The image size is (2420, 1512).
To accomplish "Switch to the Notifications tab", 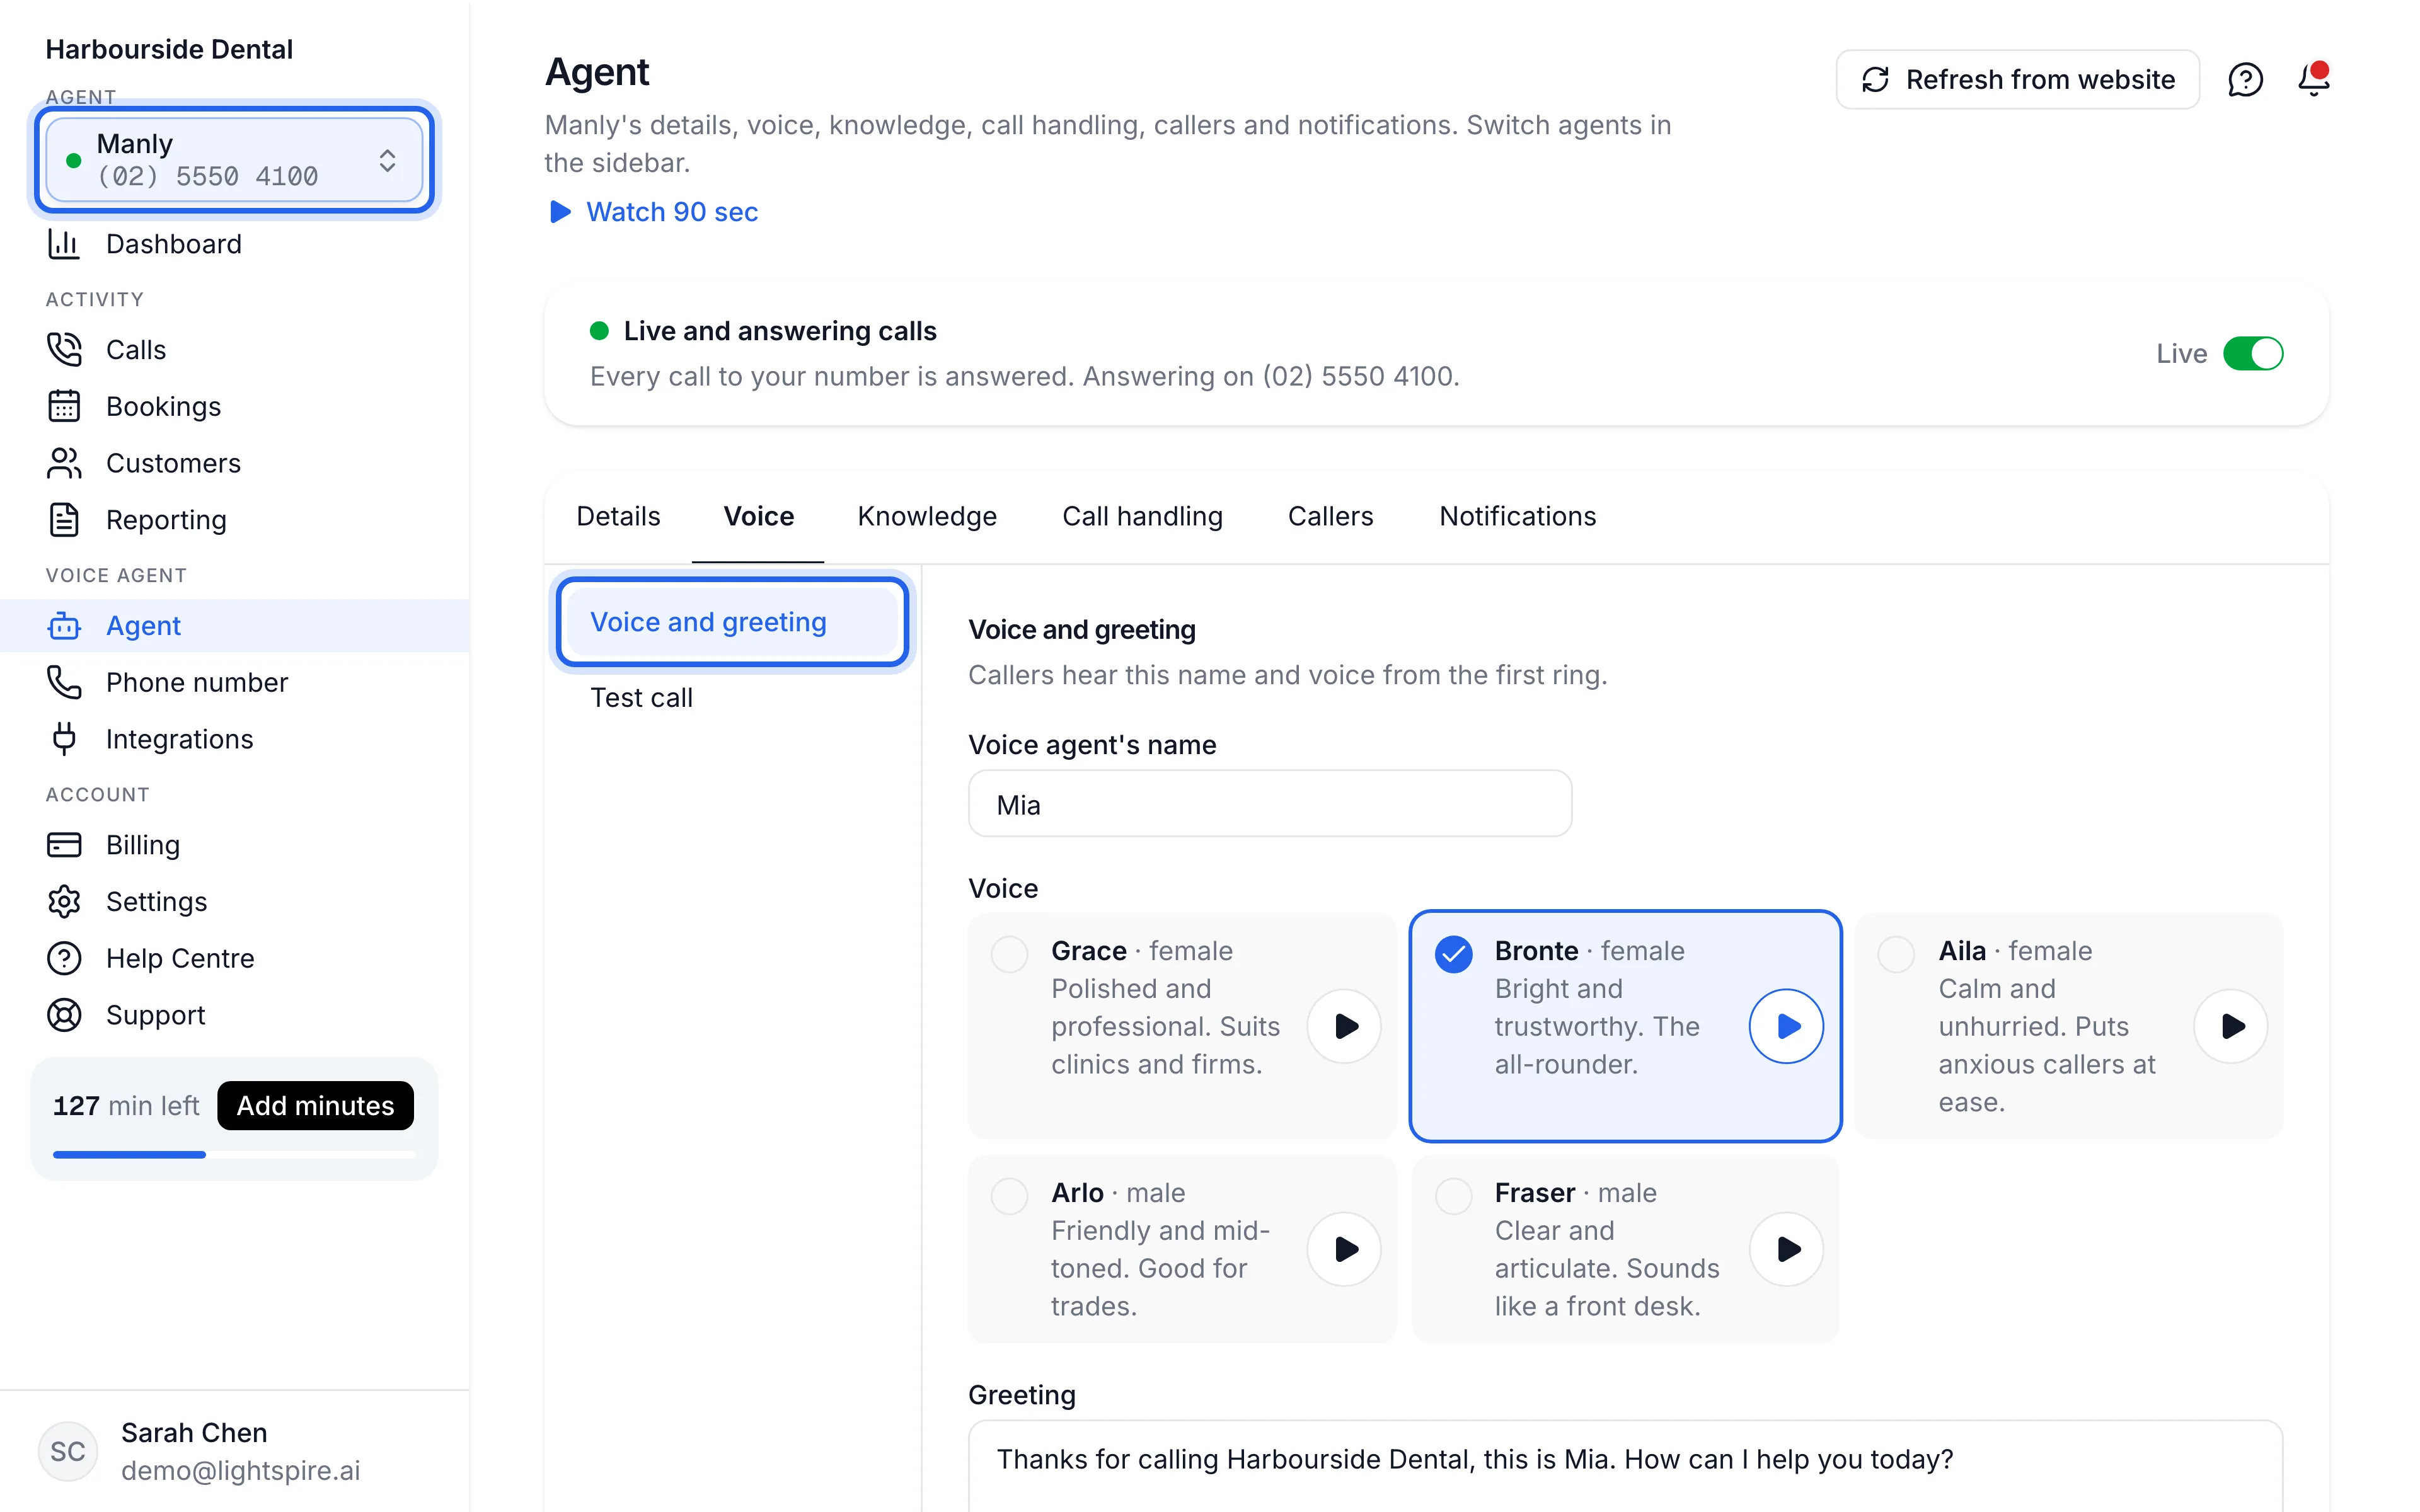I will click(x=1517, y=516).
